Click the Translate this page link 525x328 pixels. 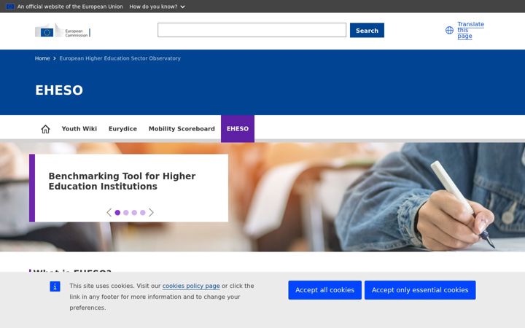coord(471,30)
